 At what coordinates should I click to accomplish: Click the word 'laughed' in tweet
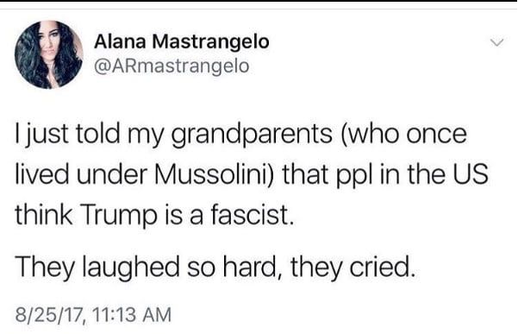[130, 267]
